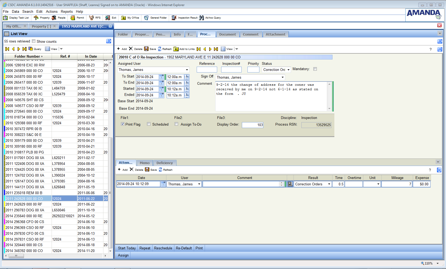Image resolution: width=446 pixels, height=269 pixels.
Task: Launch the Ad-hoc Query tool
Action: pos(201,18)
